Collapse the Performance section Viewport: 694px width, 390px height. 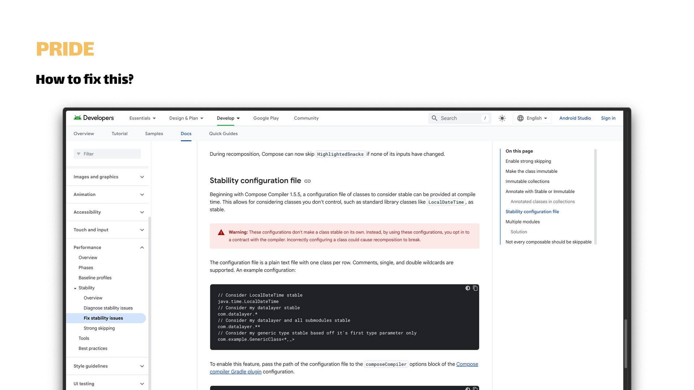click(x=142, y=247)
